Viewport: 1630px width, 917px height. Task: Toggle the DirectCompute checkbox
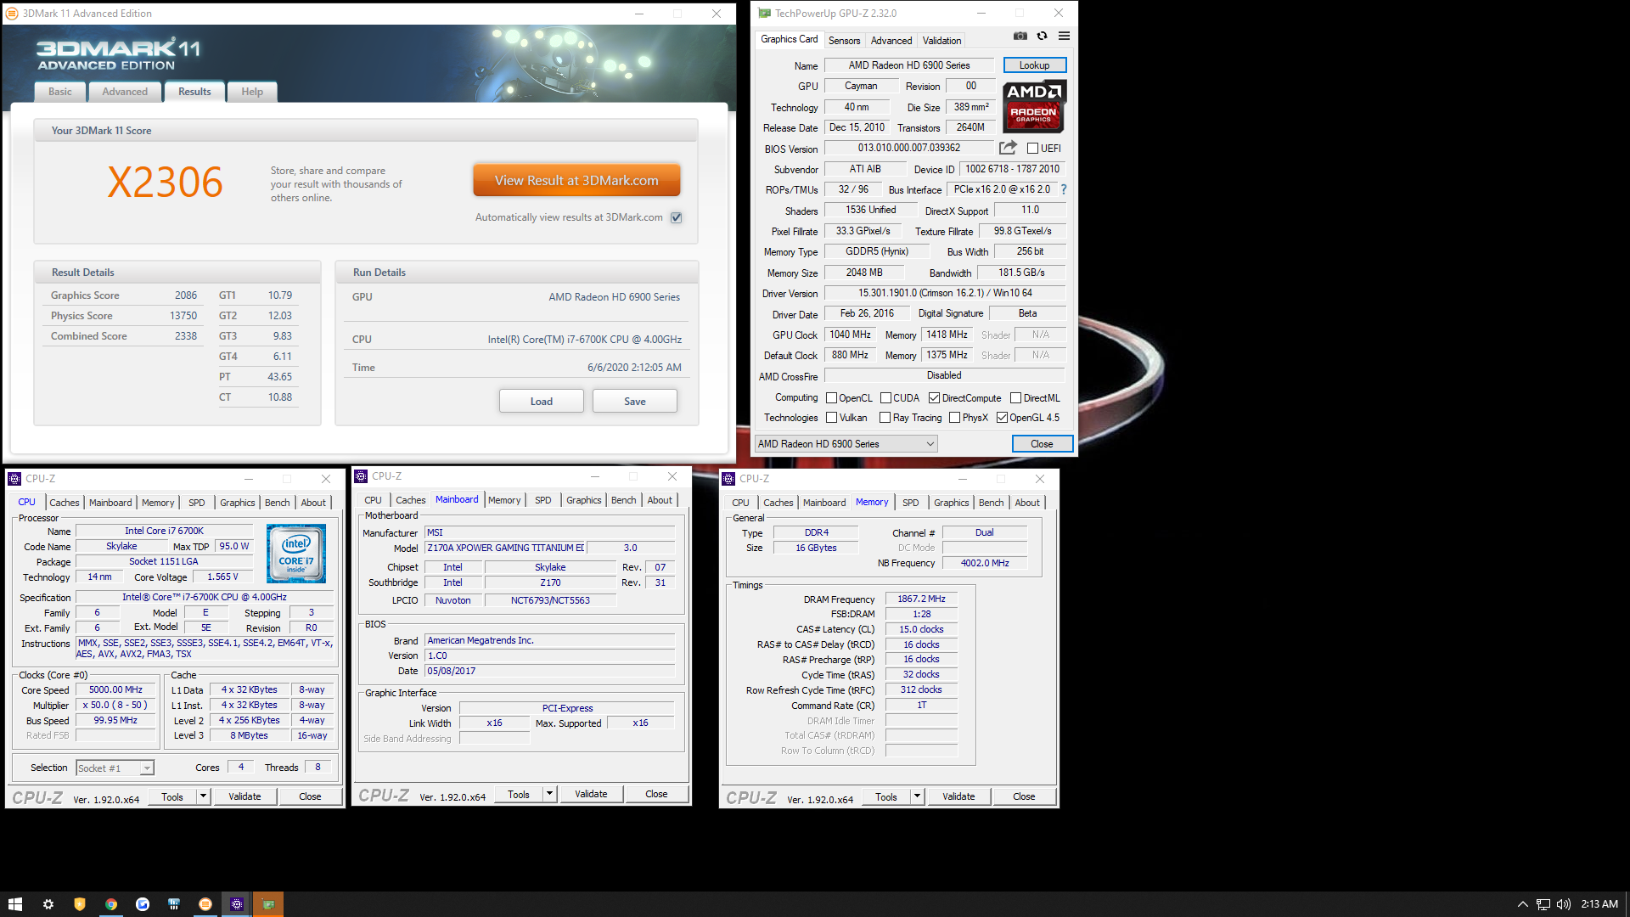tap(934, 398)
